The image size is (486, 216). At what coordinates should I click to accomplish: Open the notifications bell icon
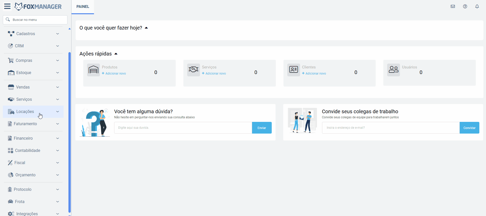pyautogui.click(x=477, y=7)
